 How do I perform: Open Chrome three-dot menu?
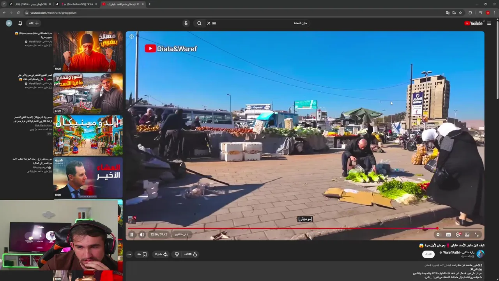(x=494, y=12)
